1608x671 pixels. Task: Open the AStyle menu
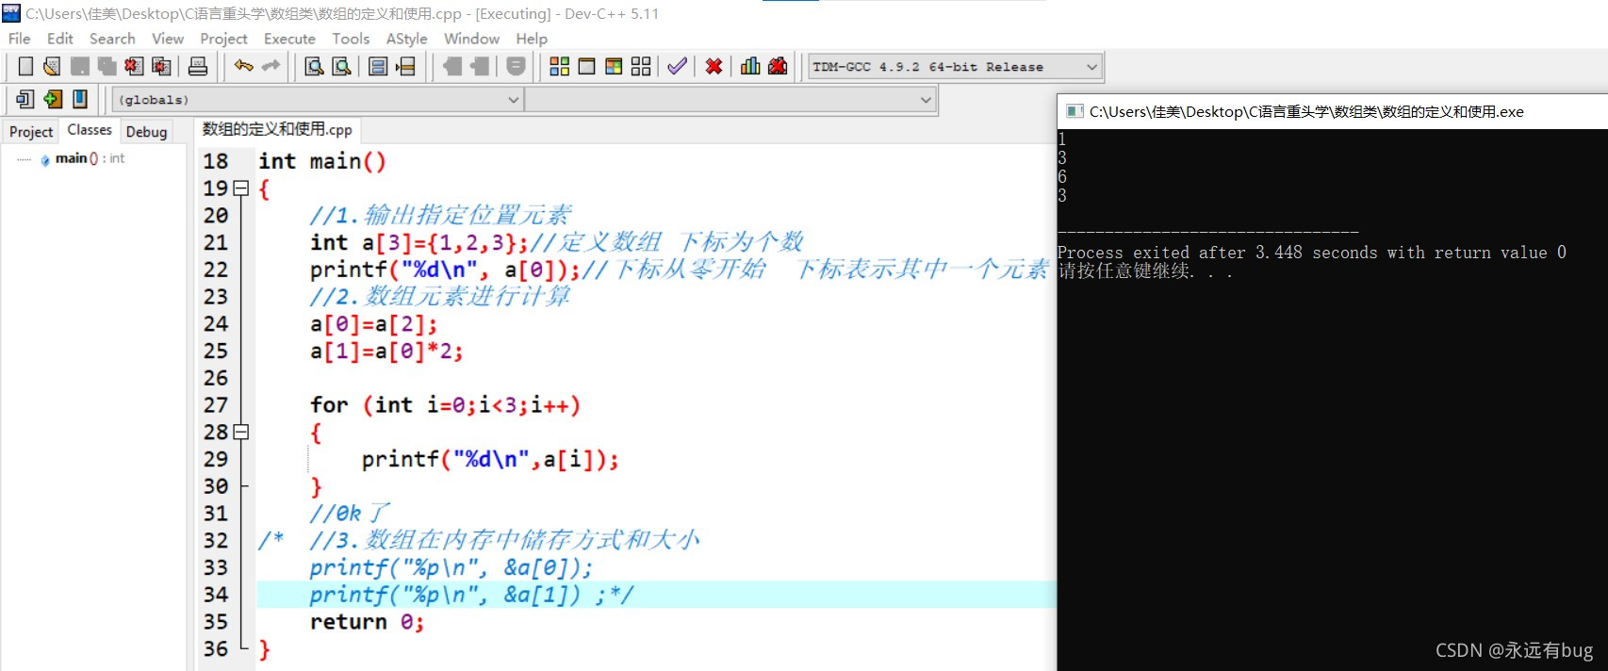pos(406,39)
